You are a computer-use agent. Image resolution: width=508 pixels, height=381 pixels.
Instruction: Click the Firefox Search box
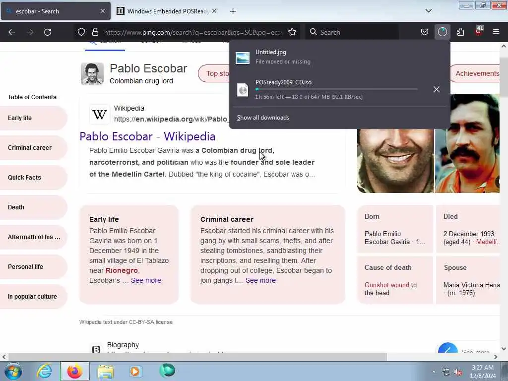[x=352, y=32]
